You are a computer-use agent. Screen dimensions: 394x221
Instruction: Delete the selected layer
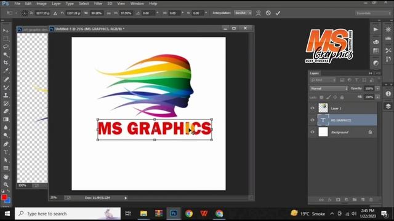pos(371,200)
